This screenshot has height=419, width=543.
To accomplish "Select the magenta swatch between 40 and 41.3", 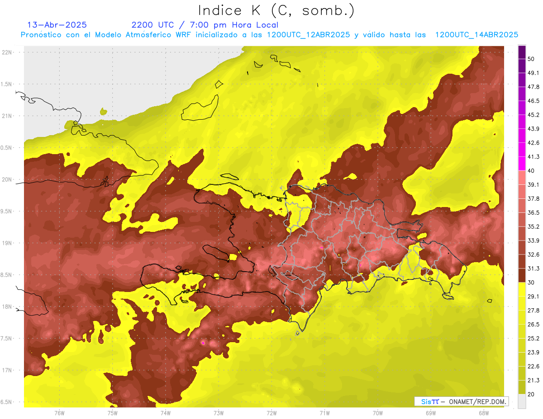I will point(522,164).
